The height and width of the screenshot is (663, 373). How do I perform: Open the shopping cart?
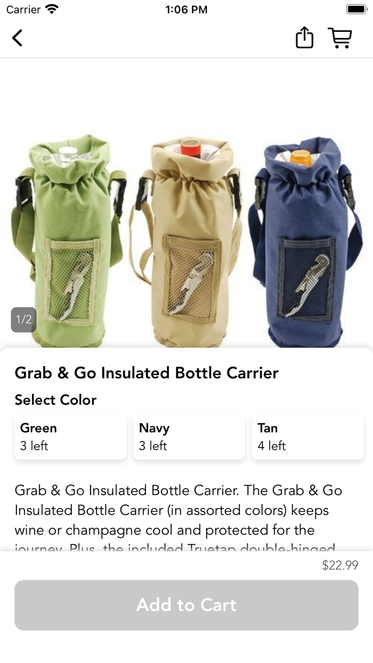click(x=340, y=38)
